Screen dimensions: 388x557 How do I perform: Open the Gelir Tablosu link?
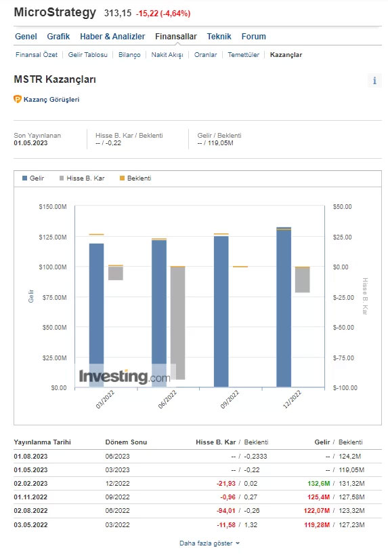tap(87, 55)
